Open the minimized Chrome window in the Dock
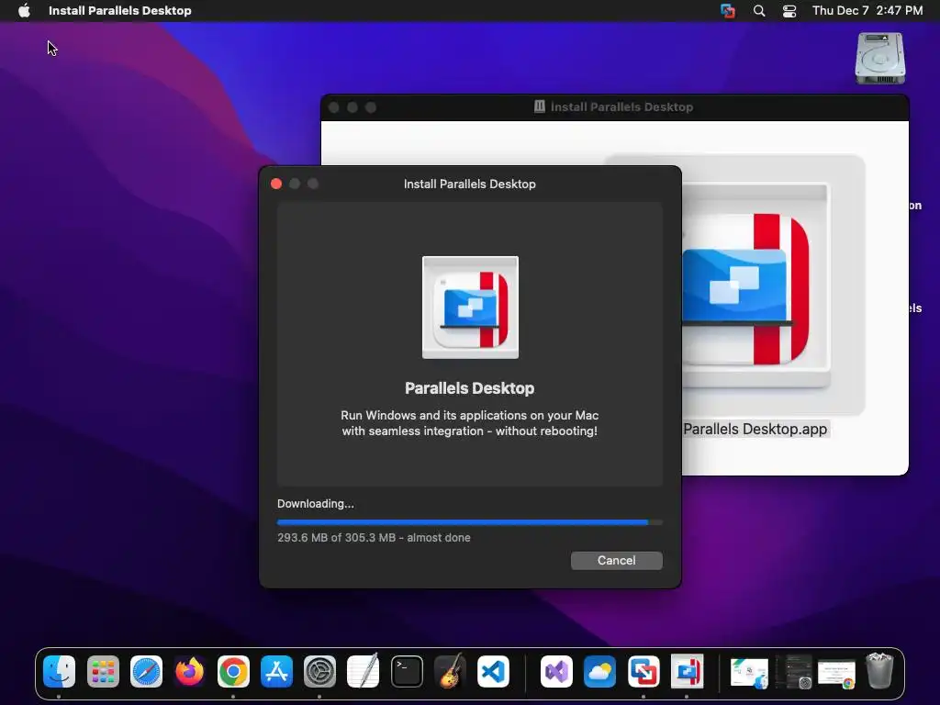This screenshot has width=940, height=705. tap(837, 674)
